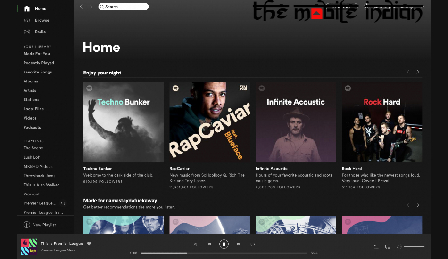Open the currently playing Premier League playlist
448x259 pixels.
[40, 203]
